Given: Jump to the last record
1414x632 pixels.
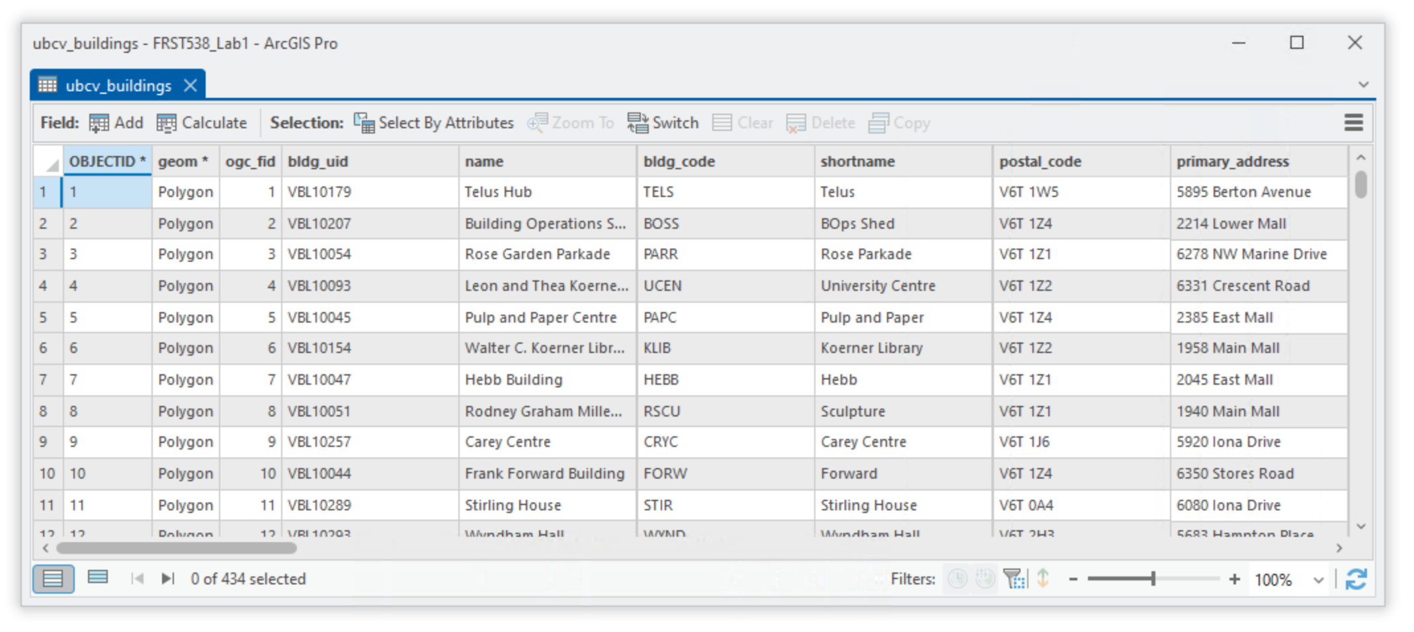Looking at the screenshot, I should (168, 579).
